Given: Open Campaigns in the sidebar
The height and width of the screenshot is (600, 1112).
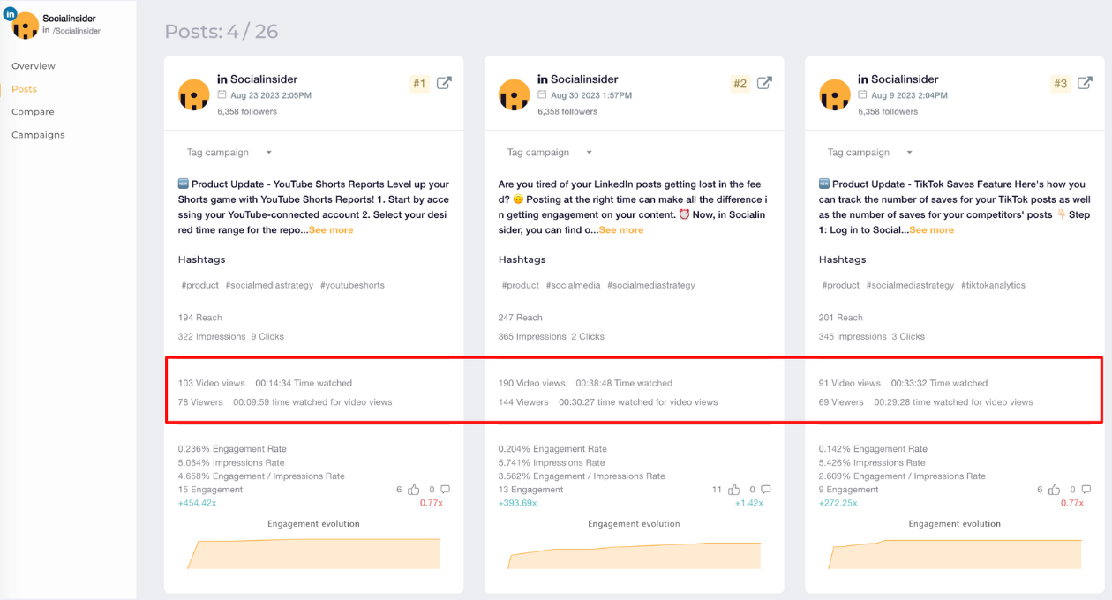Looking at the screenshot, I should pyautogui.click(x=38, y=135).
